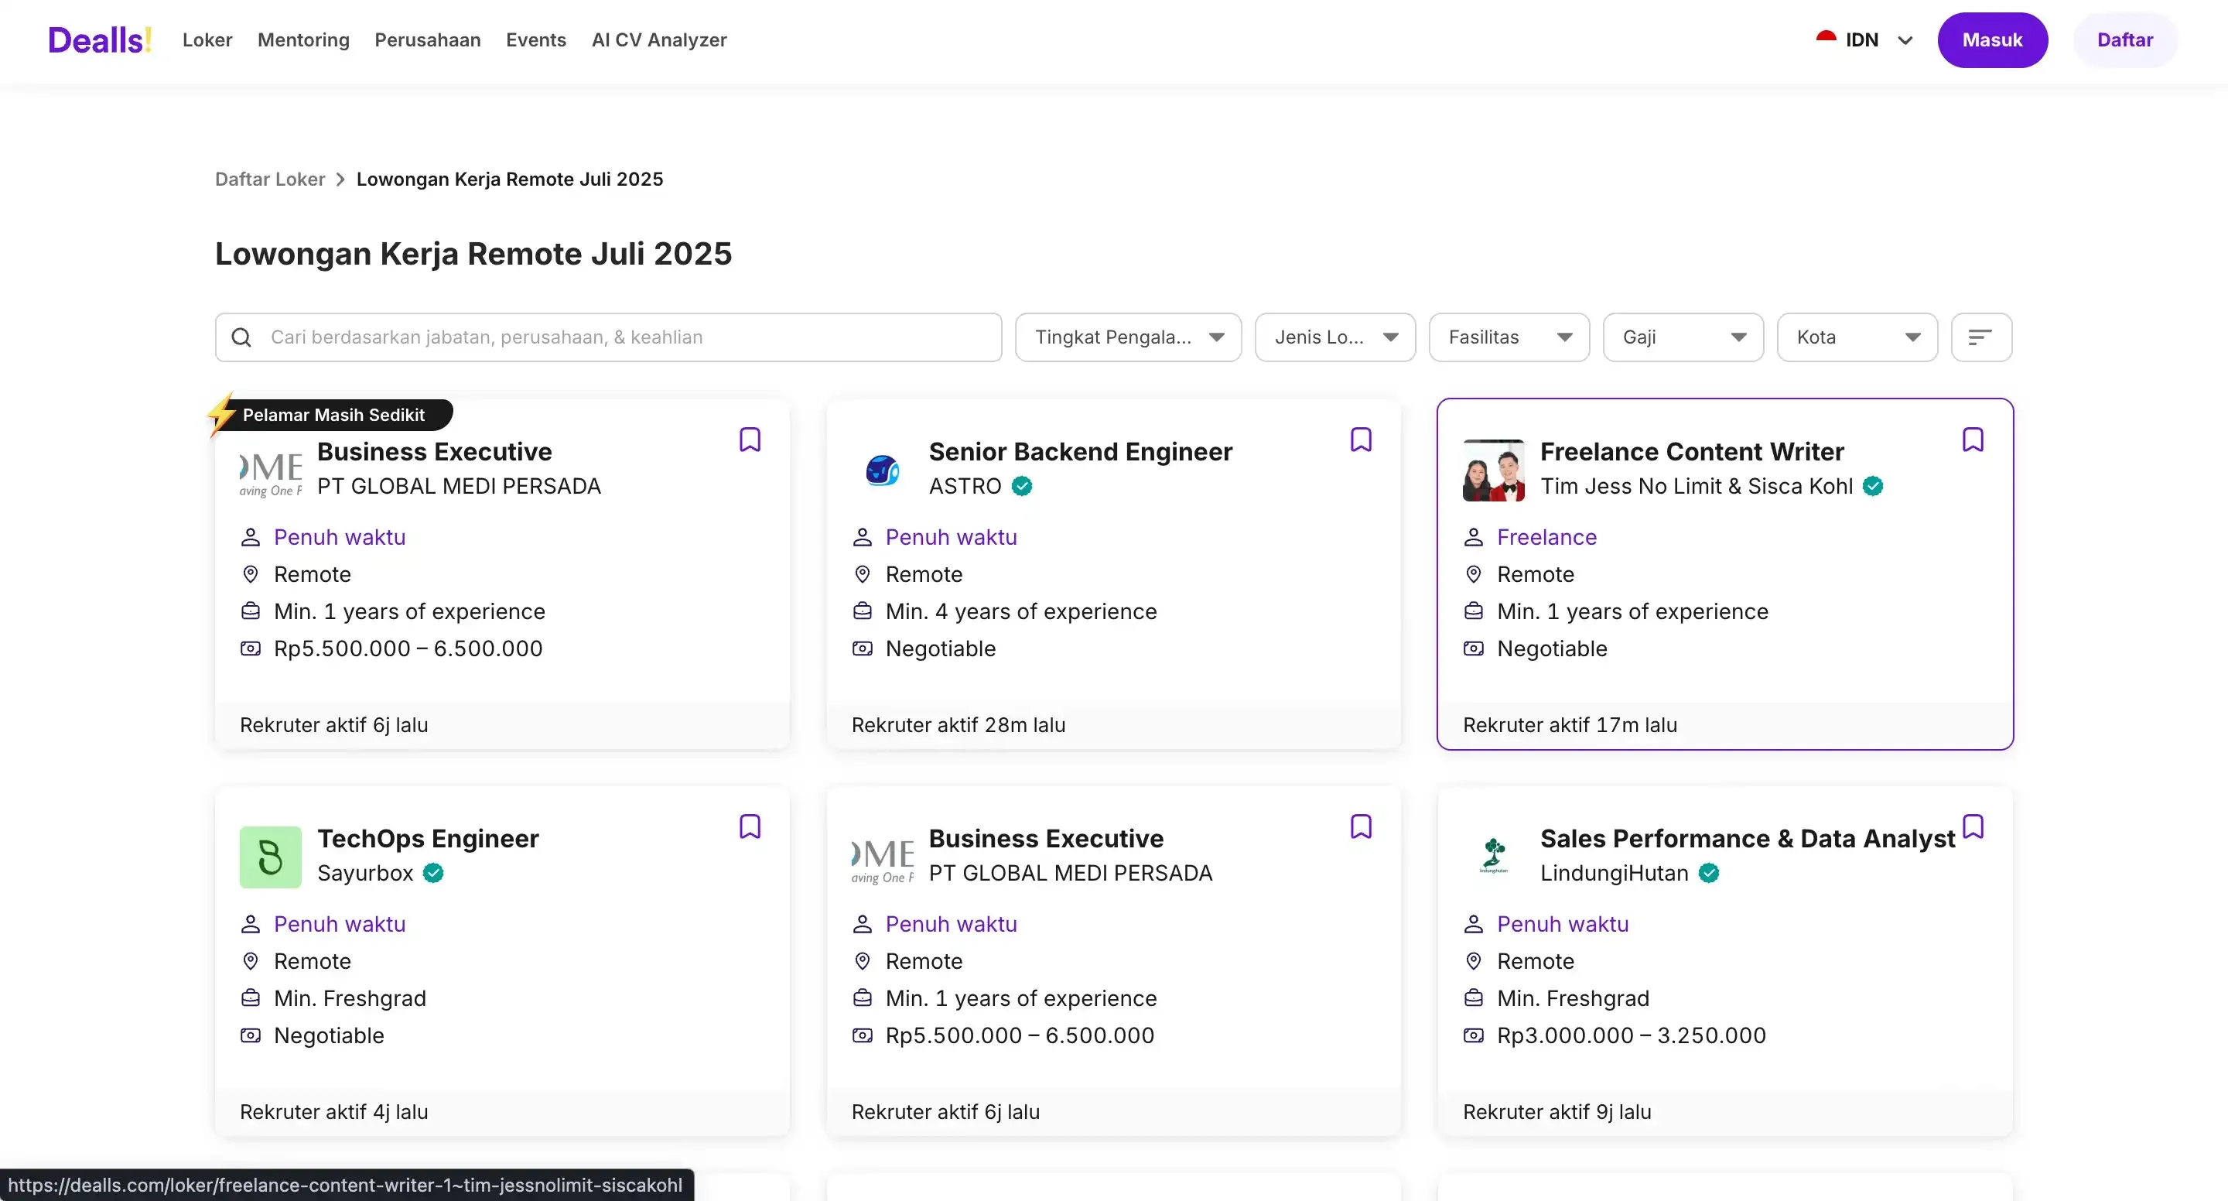Viewport: 2228px width, 1201px height.
Task: Open Senior Backend Engineer job title
Action: [x=1080, y=452]
